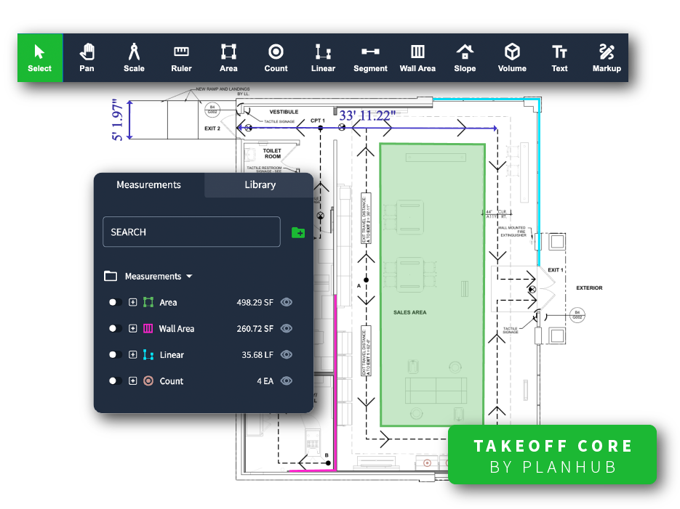This screenshot has height=509, width=680.
Task: Expand the Count row plus box
Action: [132, 381]
